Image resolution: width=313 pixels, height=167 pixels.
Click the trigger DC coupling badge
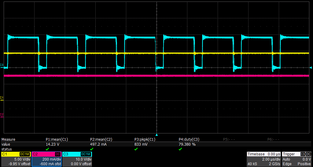tap(308, 154)
